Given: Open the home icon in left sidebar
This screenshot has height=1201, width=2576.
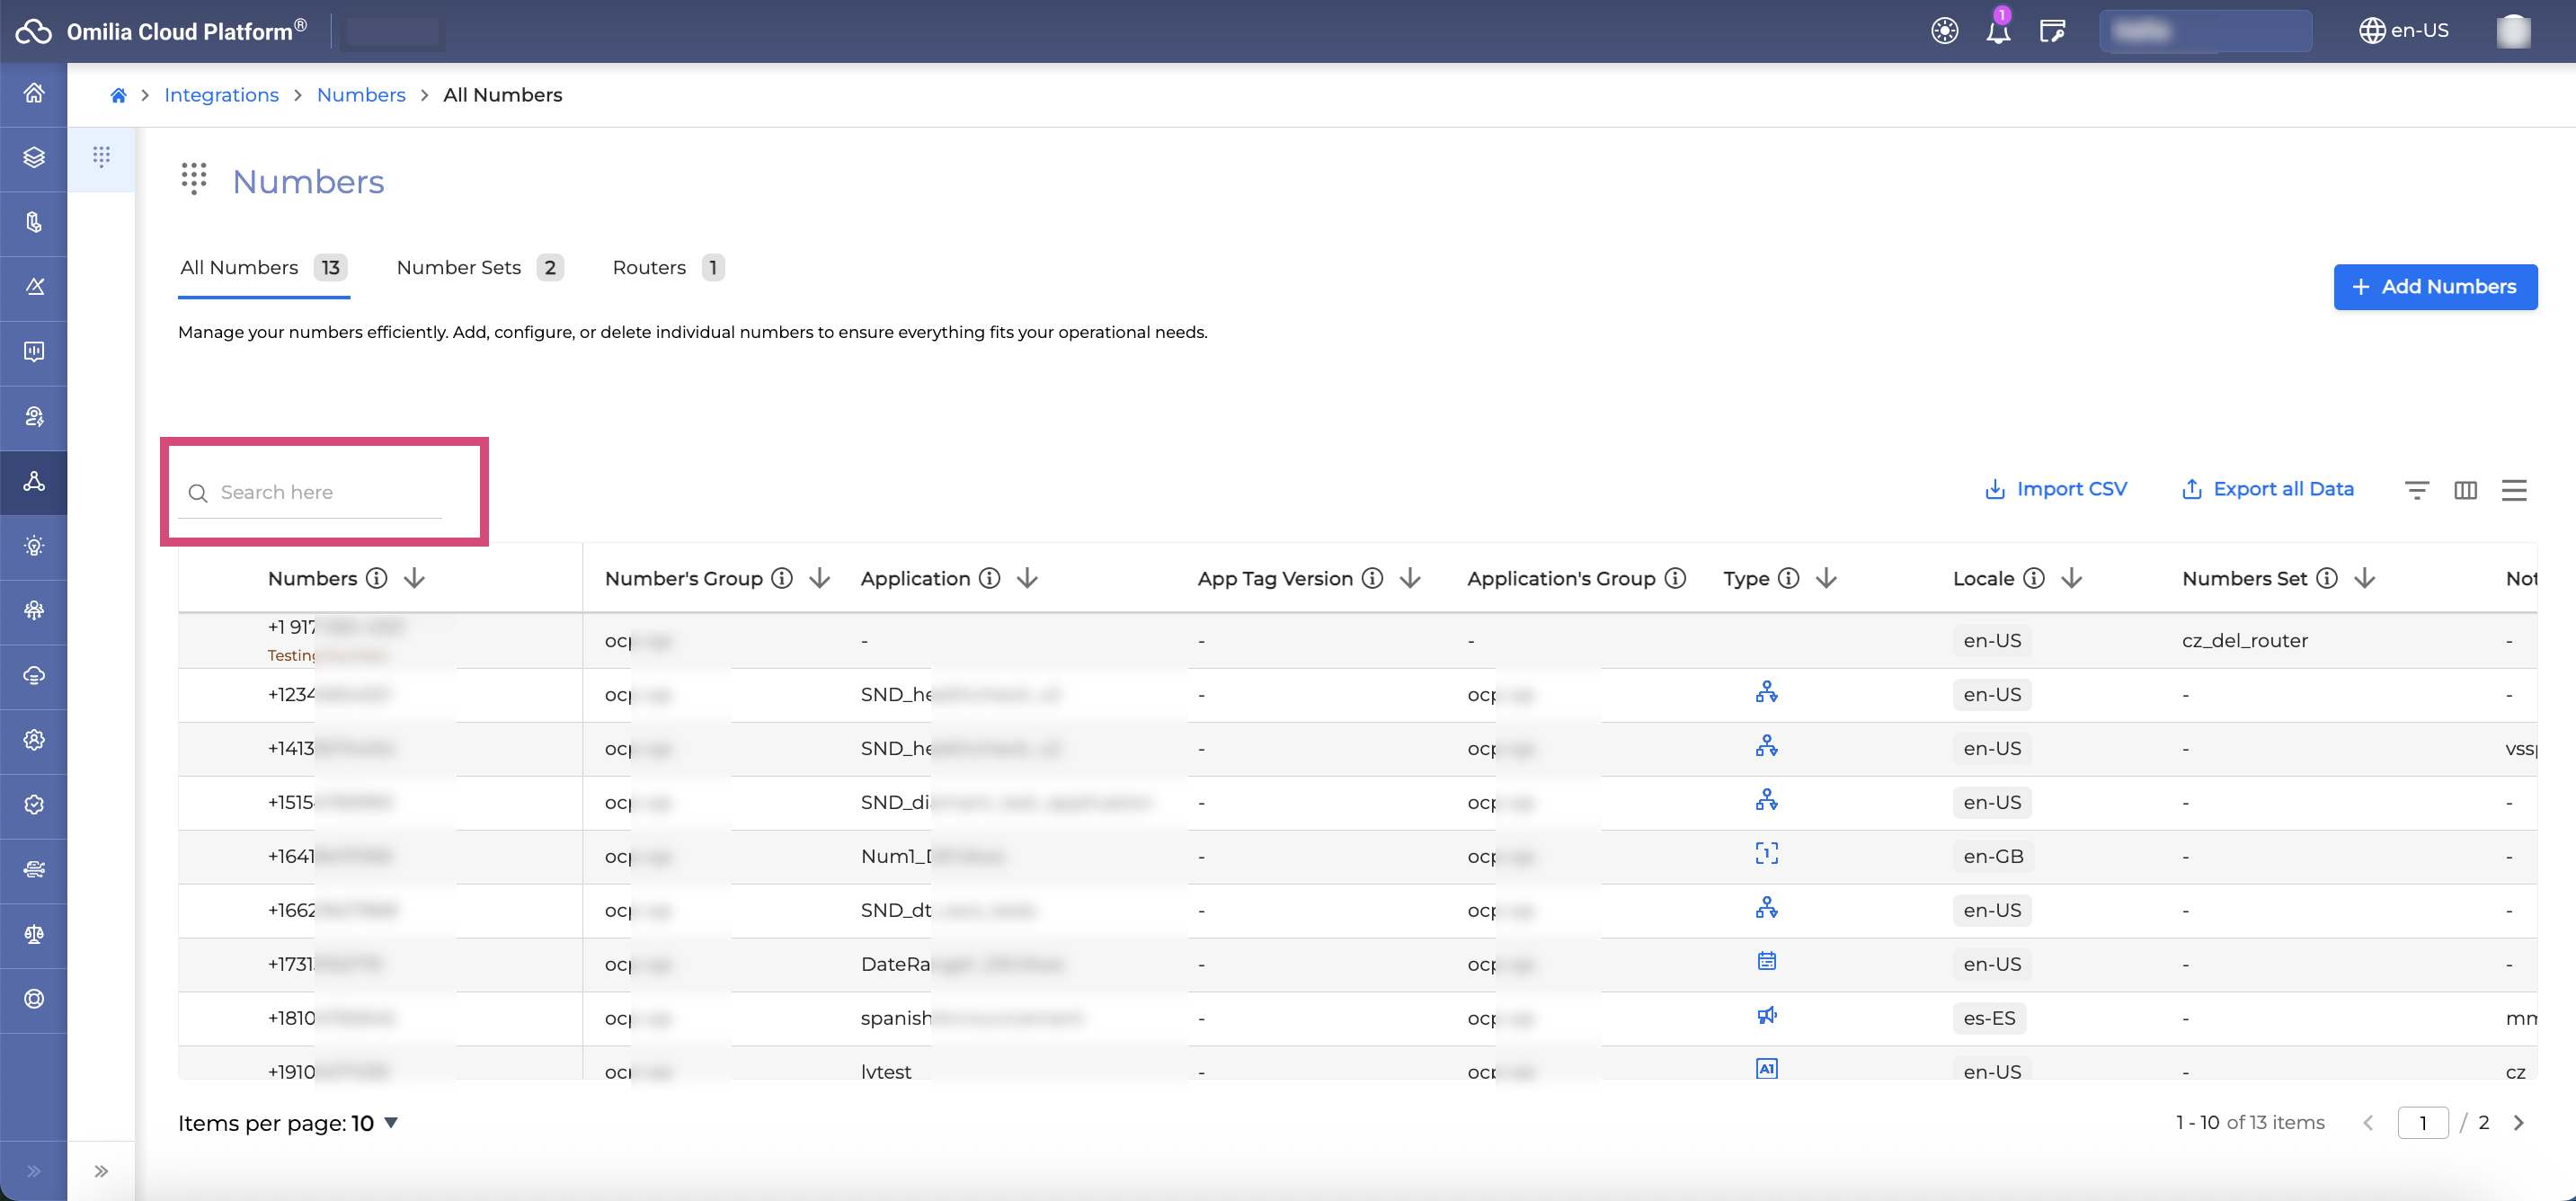Looking at the screenshot, I should coord(34,93).
